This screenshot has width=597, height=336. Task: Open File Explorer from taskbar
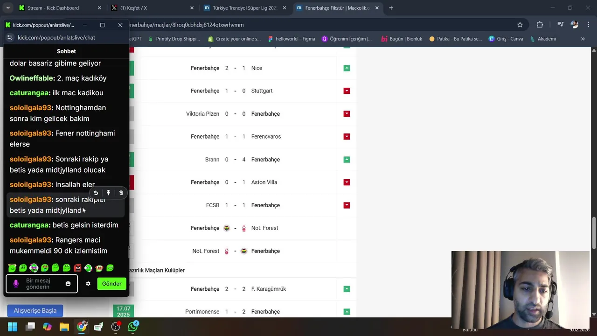(64, 327)
